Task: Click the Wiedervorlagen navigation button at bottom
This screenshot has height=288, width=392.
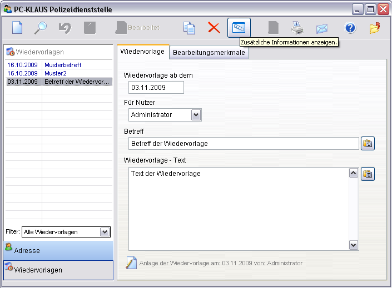Action: point(58,270)
